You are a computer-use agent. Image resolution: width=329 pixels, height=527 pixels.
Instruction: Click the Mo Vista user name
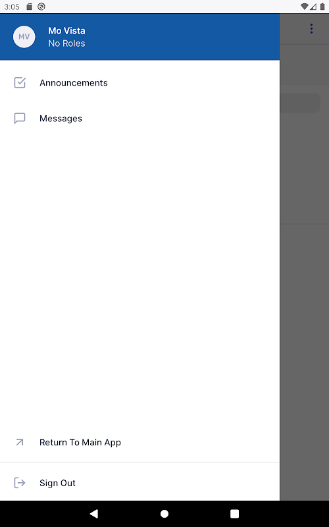coord(67,30)
